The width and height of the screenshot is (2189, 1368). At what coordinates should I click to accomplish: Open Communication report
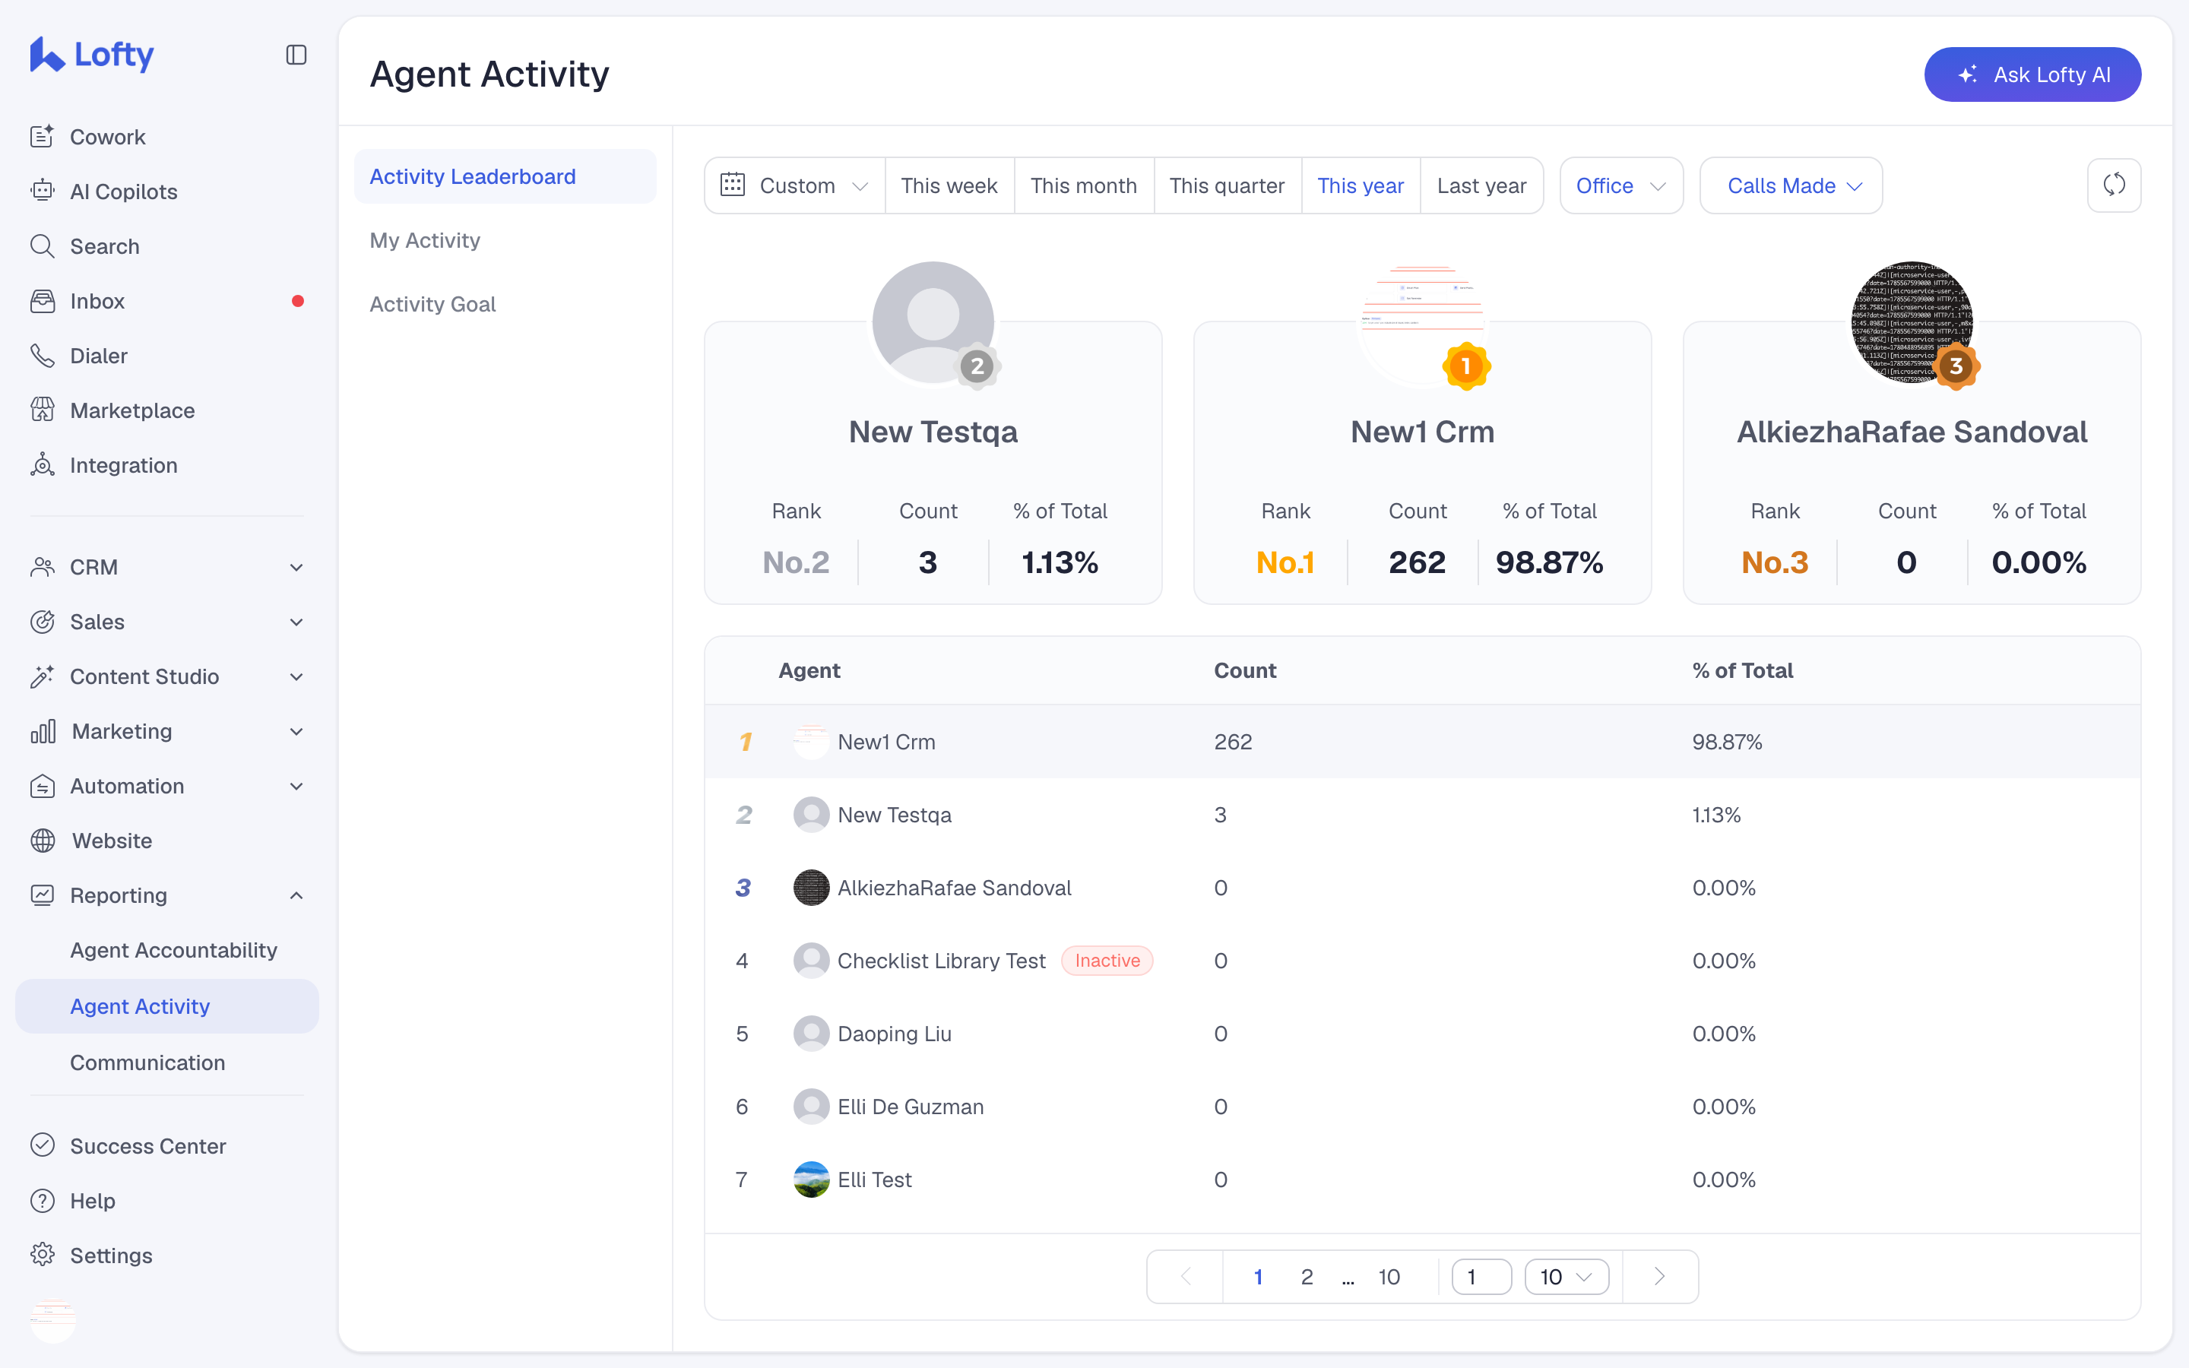point(166,1062)
